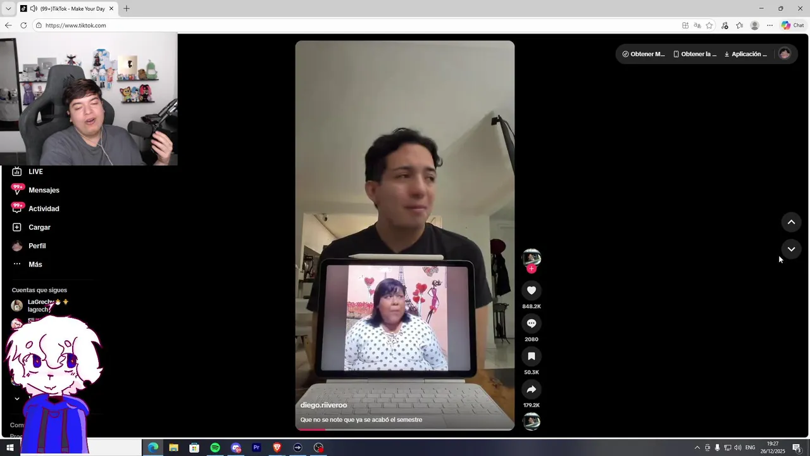Click the ENG language indicator
The height and width of the screenshot is (456, 810).
pyautogui.click(x=751, y=448)
